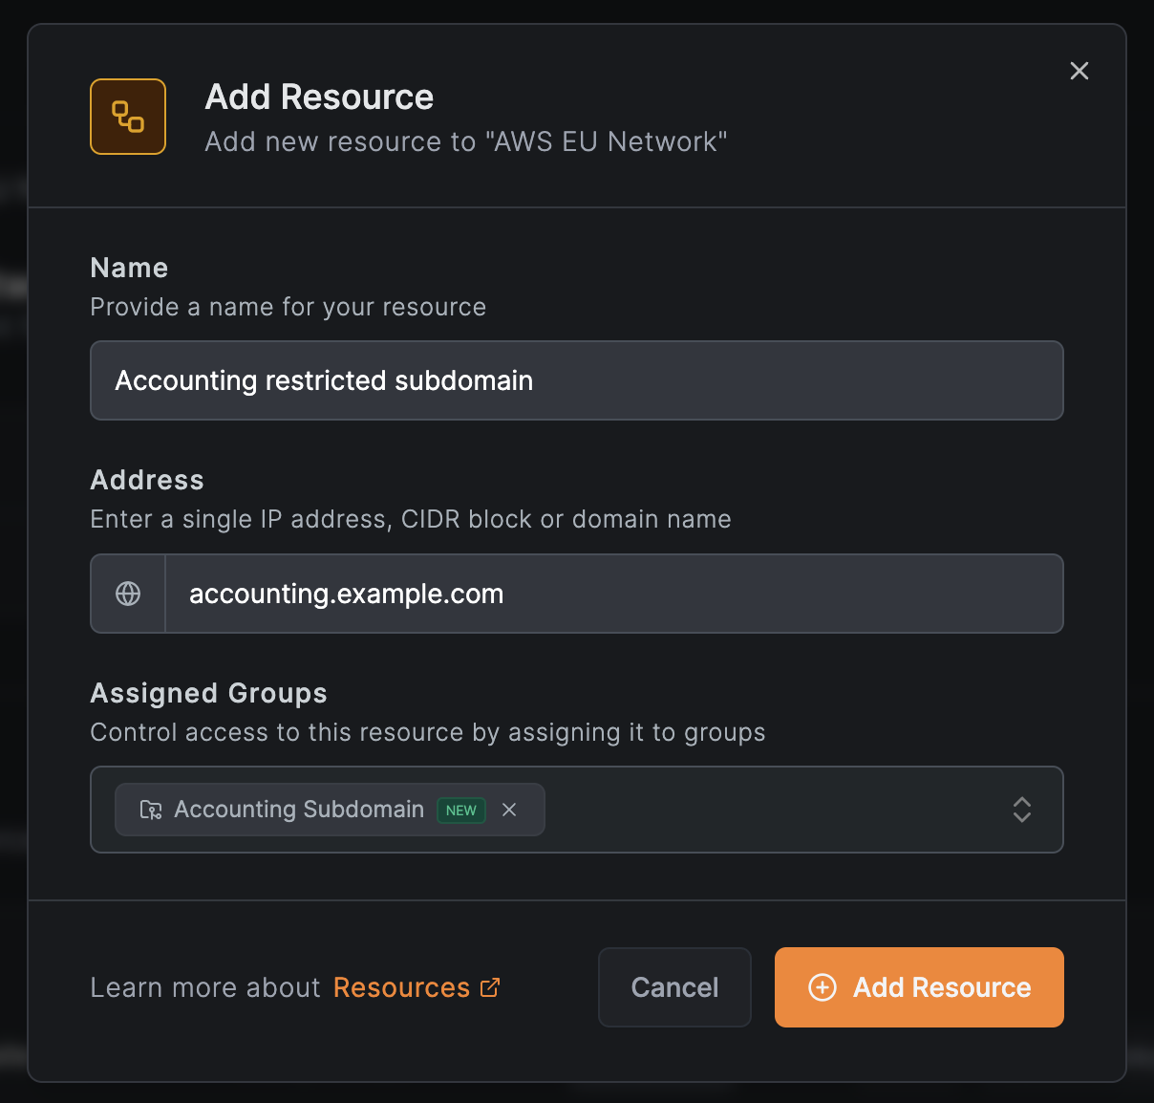1154x1103 pixels.
Task: Click the AWS EU Network subtitle text
Action: (x=465, y=141)
